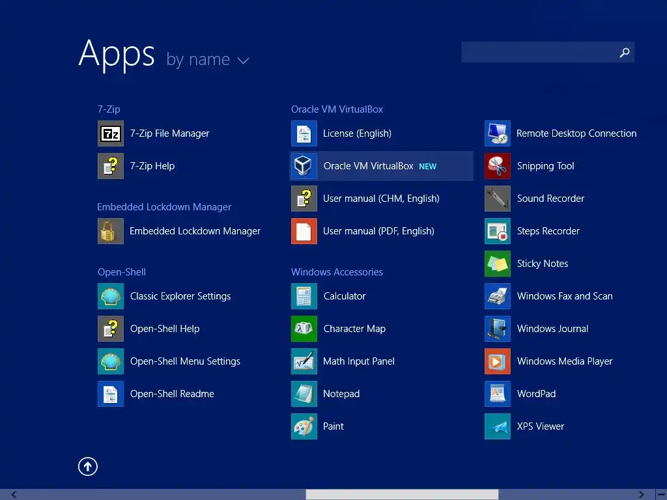Click the 7-Zip group header

(x=109, y=109)
